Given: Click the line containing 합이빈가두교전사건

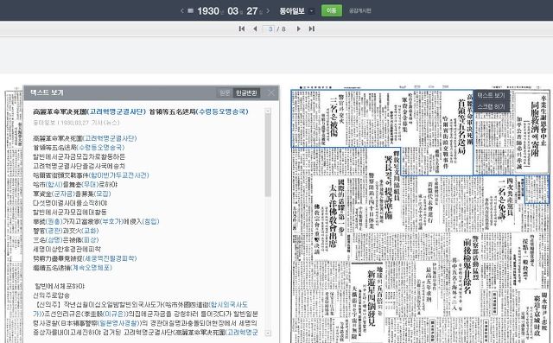Looking at the screenshot, I should click(91, 175).
